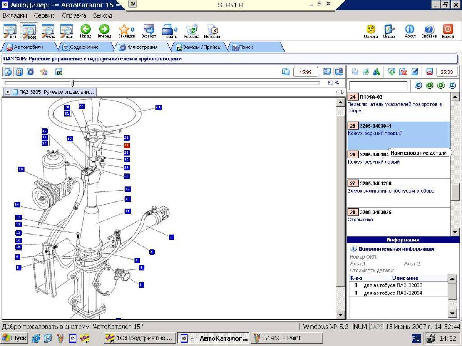
Task: Open the Сервис menu
Action: click(x=44, y=16)
